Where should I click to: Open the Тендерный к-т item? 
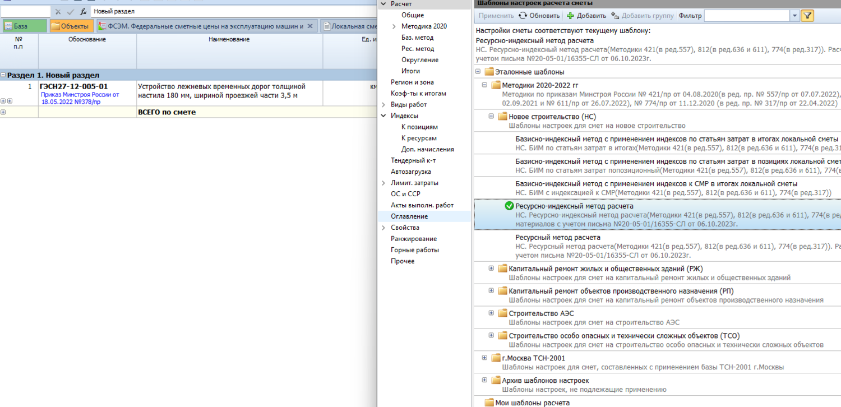pyautogui.click(x=413, y=160)
